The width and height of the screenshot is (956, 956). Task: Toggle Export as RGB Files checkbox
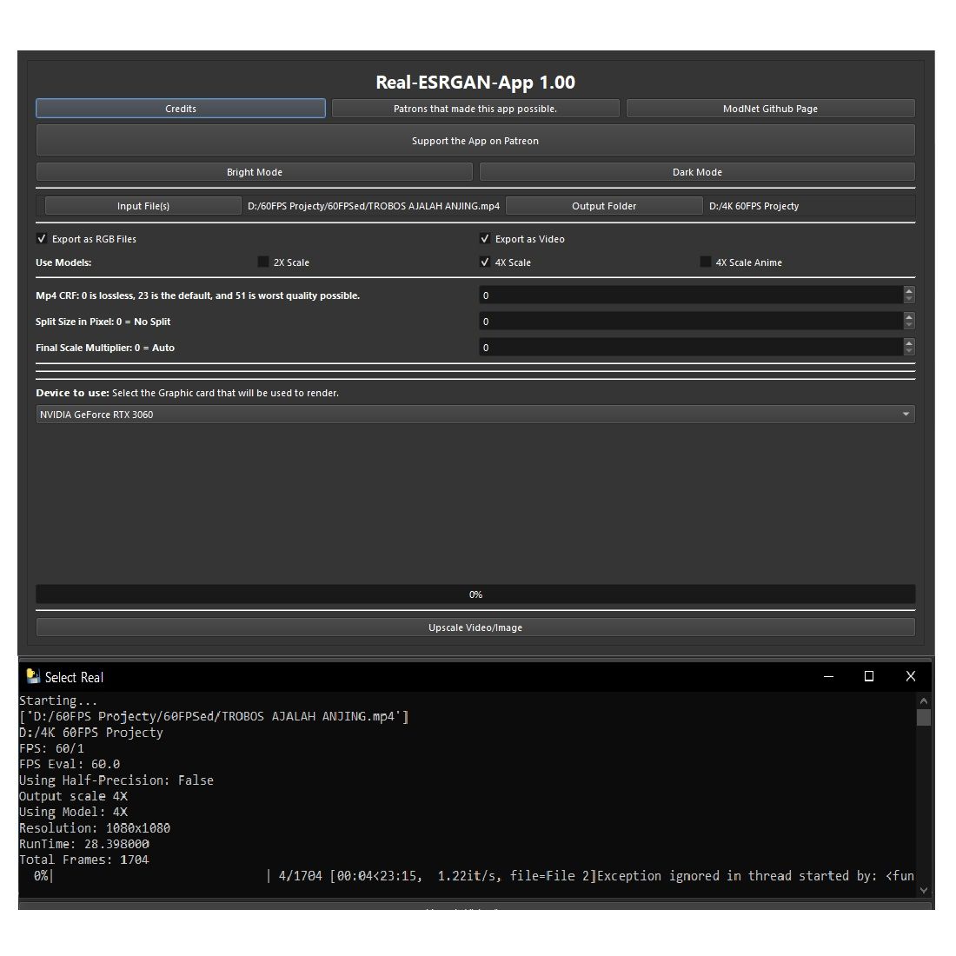(43, 239)
